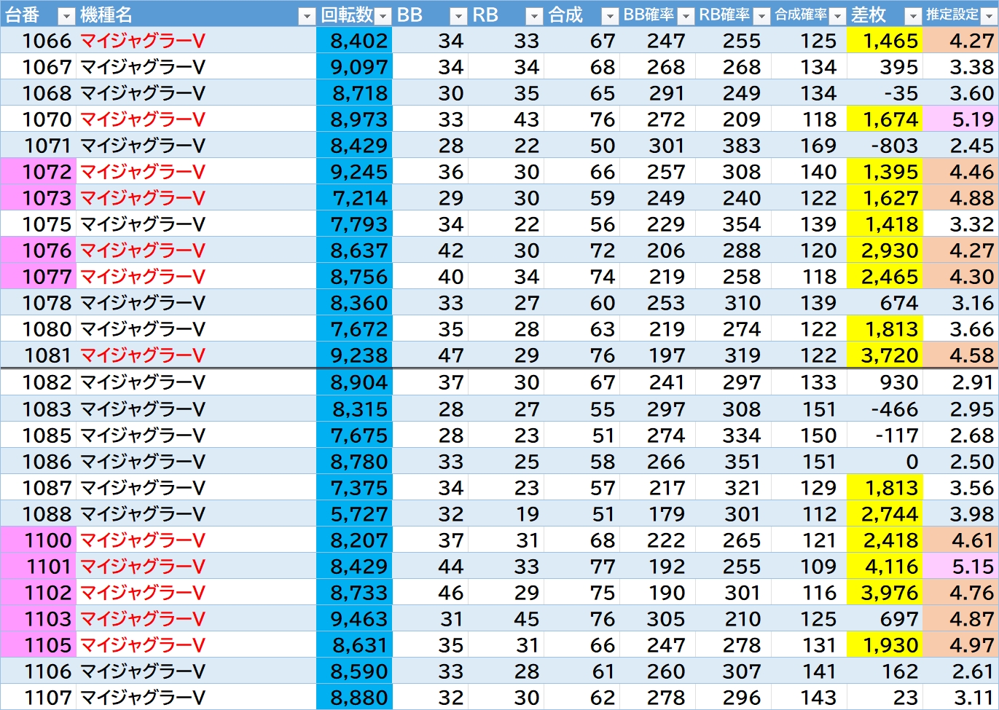Select spin count cell 8,402
Image resolution: width=999 pixels, height=710 pixels.
[x=355, y=41]
